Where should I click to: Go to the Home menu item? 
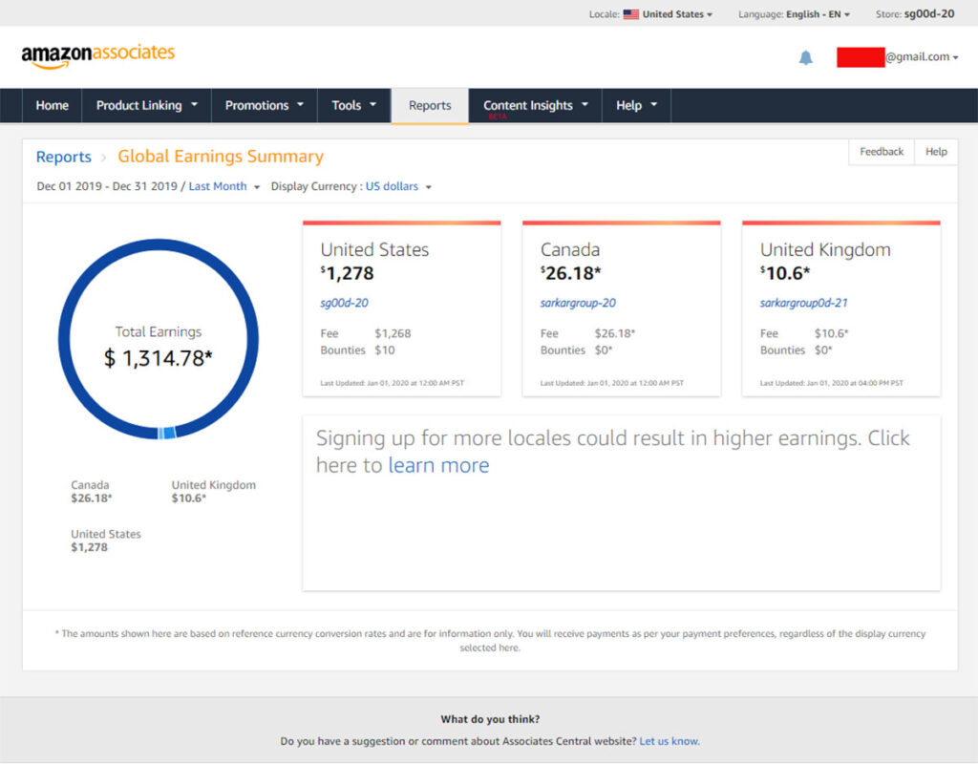tap(52, 105)
